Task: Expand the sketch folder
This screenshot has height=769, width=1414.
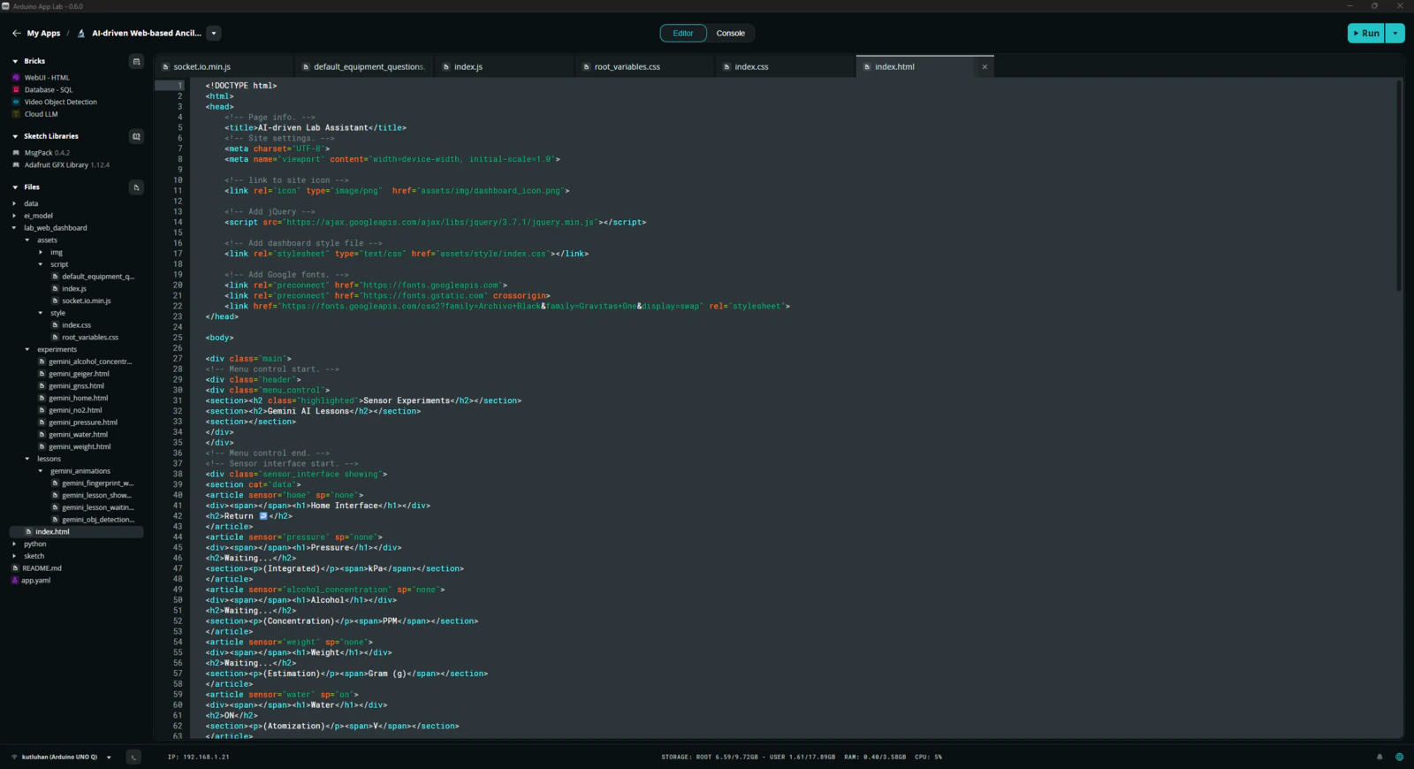Action: pyautogui.click(x=14, y=556)
